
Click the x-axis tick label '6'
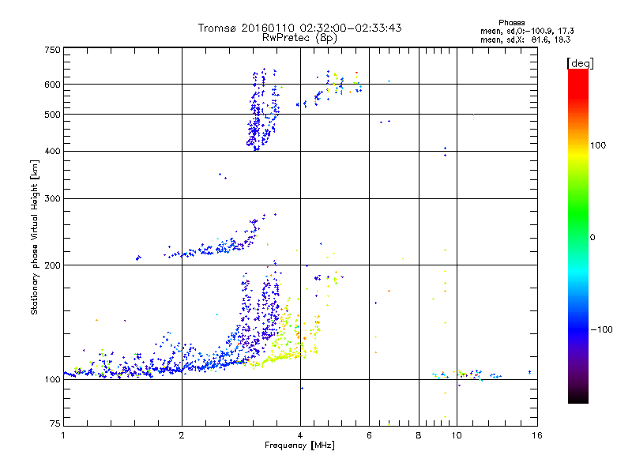pyautogui.click(x=369, y=435)
